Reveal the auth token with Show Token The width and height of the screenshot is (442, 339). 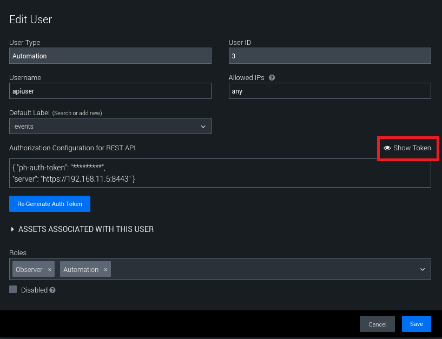click(x=407, y=148)
